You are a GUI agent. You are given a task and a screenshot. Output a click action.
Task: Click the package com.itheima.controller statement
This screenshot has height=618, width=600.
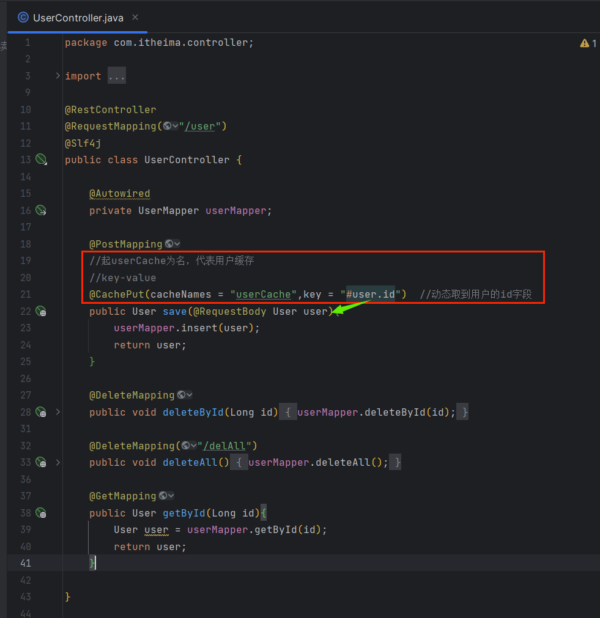click(x=159, y=43)
